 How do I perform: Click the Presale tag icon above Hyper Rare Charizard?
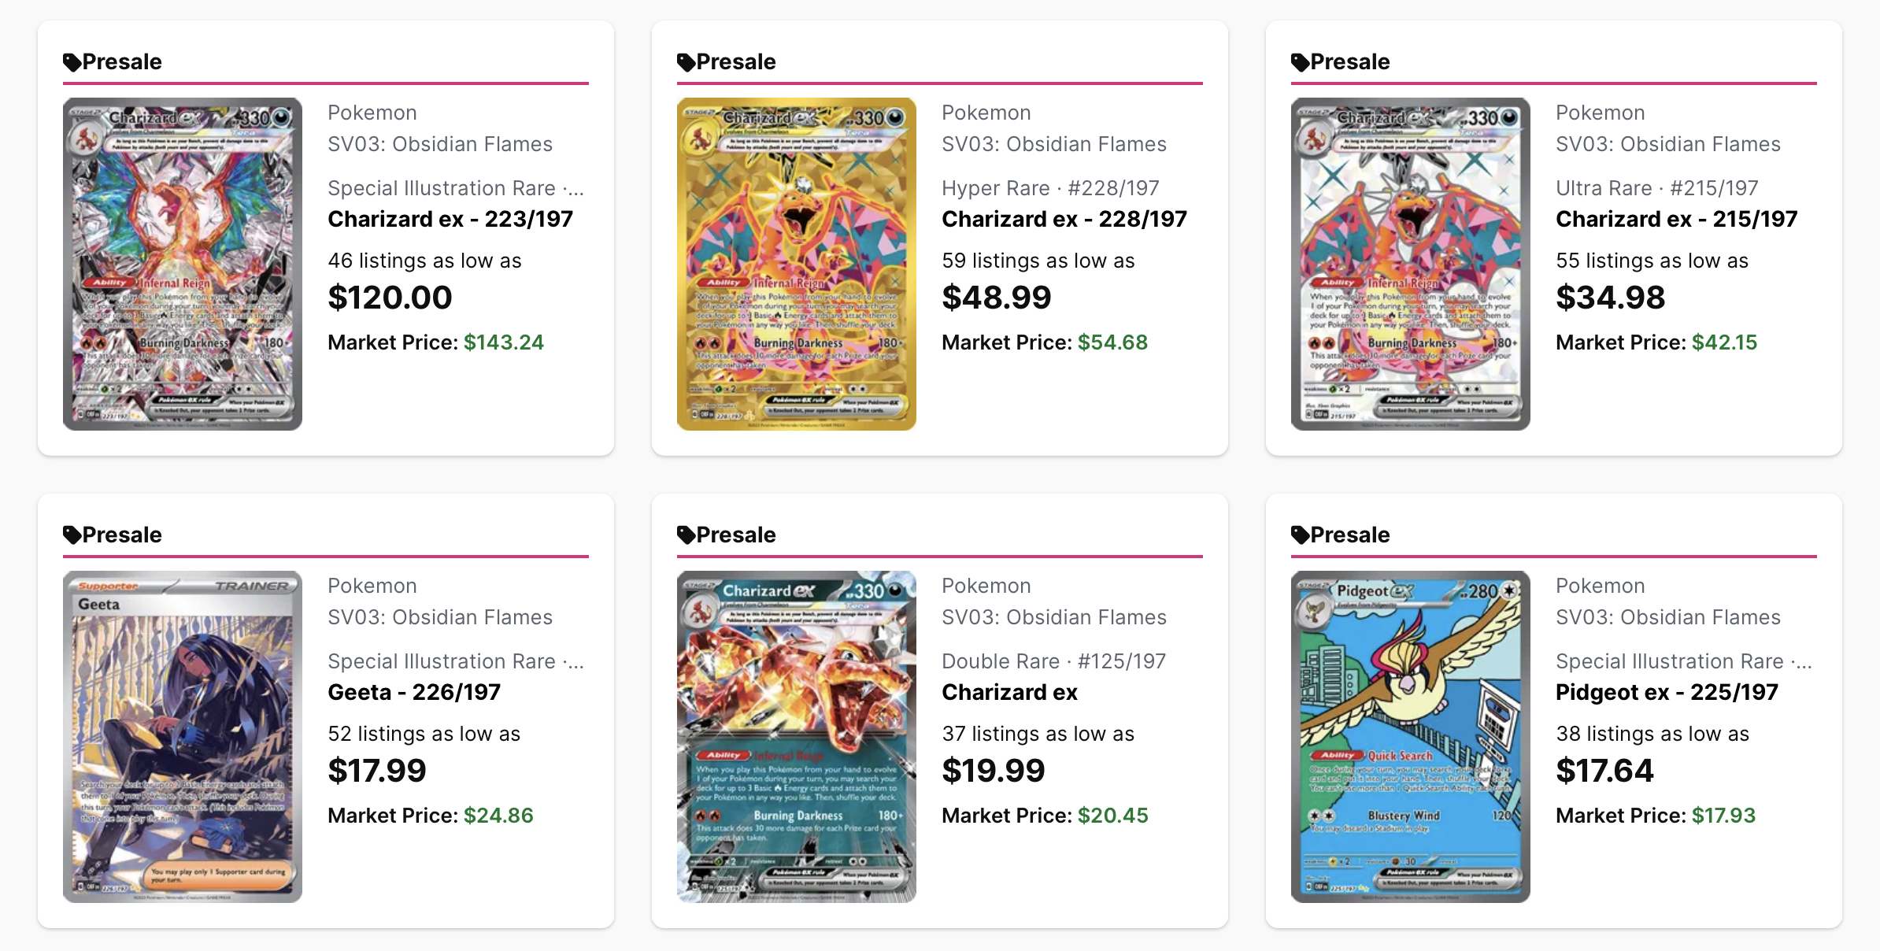(686, 62)
